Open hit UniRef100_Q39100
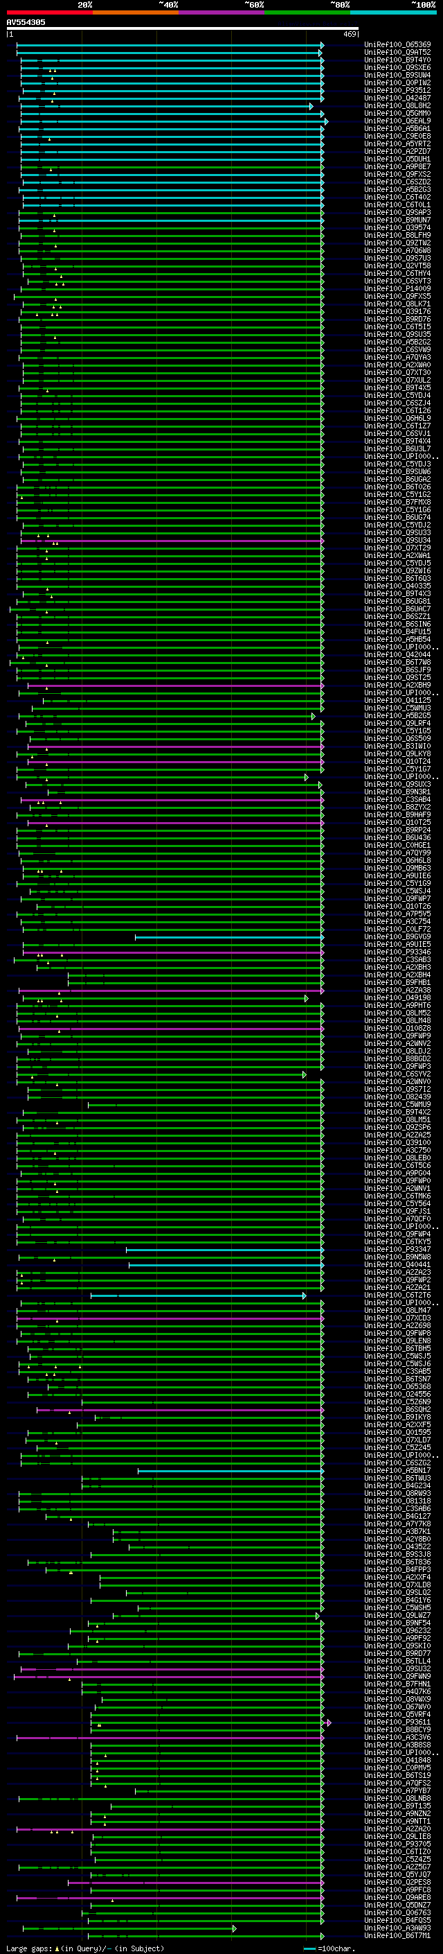Screen dimensions: 443x1954 tap(397, 1142)
